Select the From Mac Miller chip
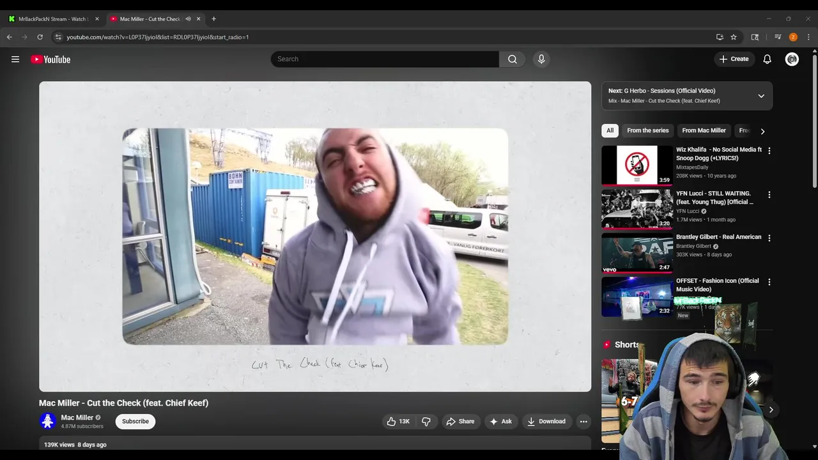Viewport: 818px width, 460px height. (x=704, y=130)
